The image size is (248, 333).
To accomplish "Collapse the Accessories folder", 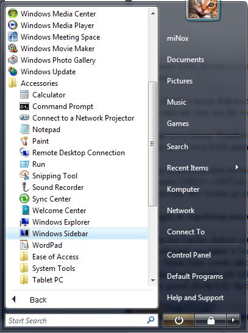I will [33, 83].
